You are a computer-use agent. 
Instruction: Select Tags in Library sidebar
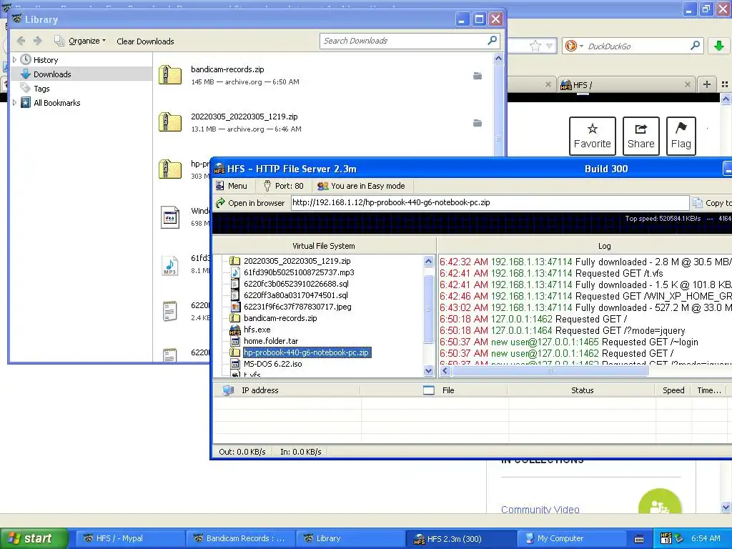tap(41, 89)
